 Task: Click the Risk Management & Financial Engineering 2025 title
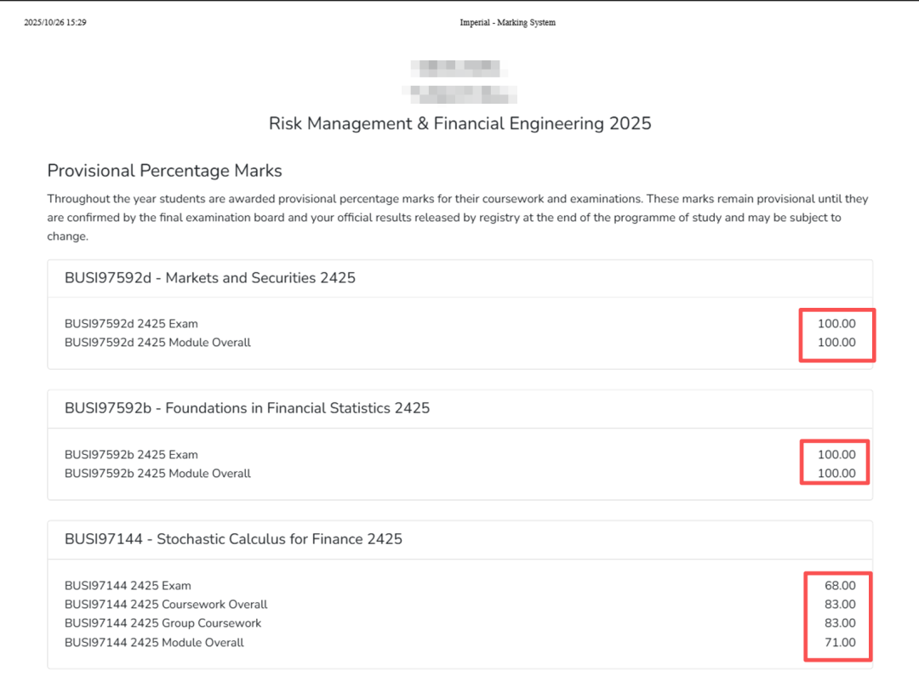[x=459, y=123]
